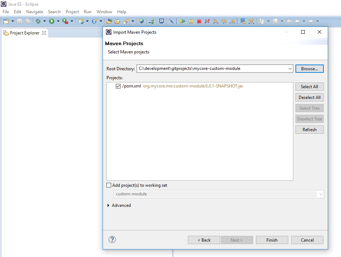Click the Select All button

[x=309, y=86]
